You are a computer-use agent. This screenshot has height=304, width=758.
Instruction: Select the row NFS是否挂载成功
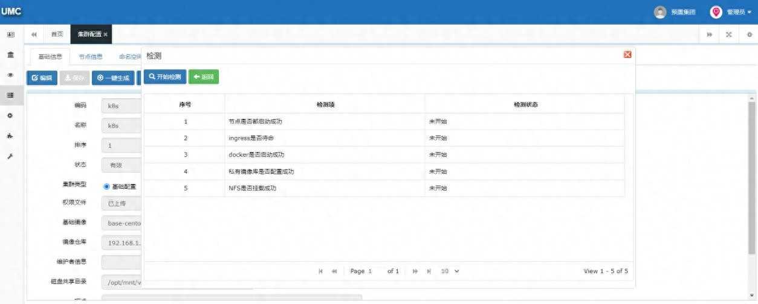coord(384,188)
